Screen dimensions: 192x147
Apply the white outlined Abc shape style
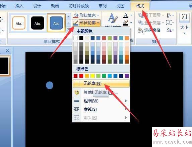[19, 23]
